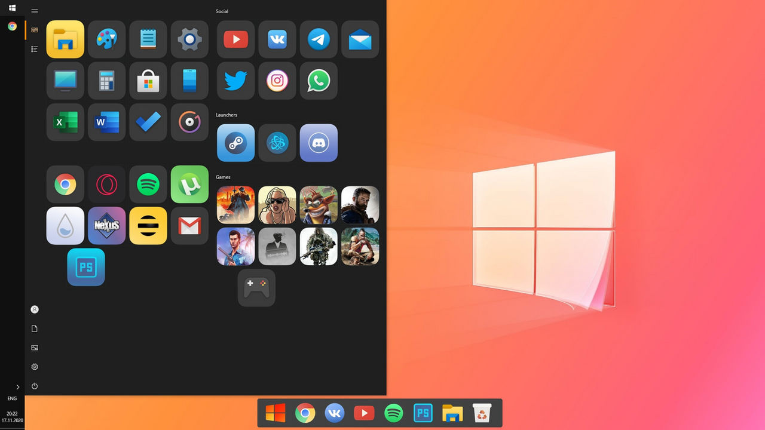
Task: Open the Gmail tile
Action: 189,226
